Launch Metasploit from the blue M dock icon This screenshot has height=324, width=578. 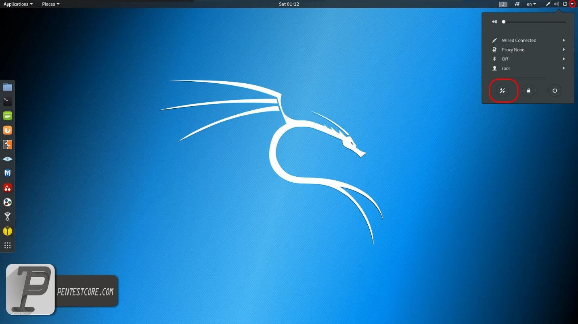(x=7, y=173)
